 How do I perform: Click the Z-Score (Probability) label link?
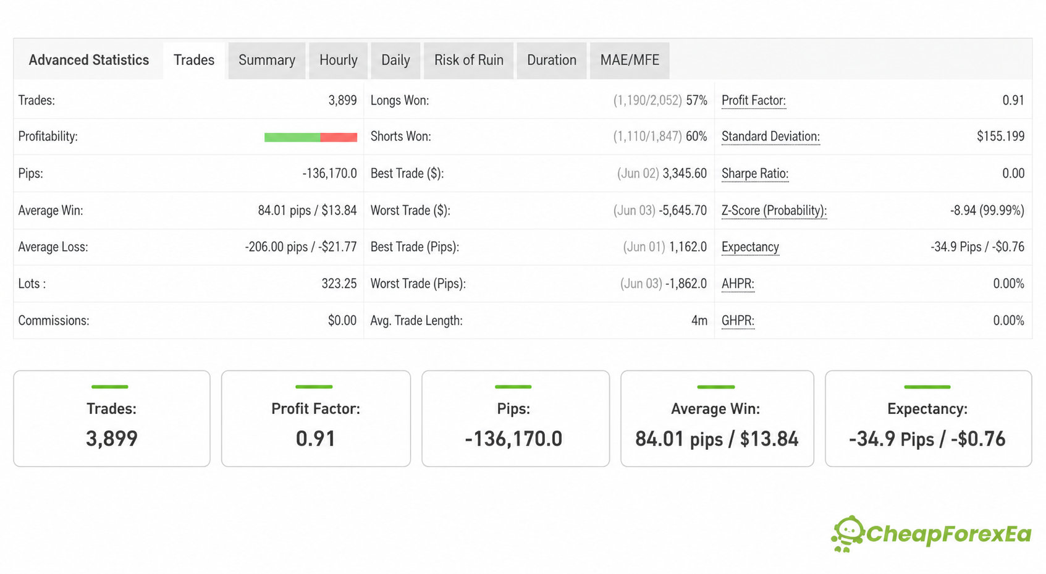pos(774,211)
